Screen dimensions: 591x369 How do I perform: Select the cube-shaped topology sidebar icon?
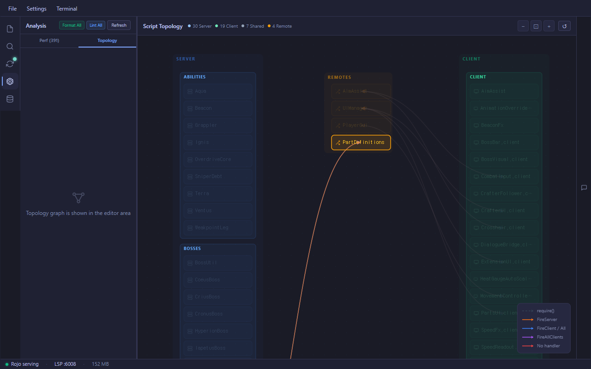tap(9, 81)
